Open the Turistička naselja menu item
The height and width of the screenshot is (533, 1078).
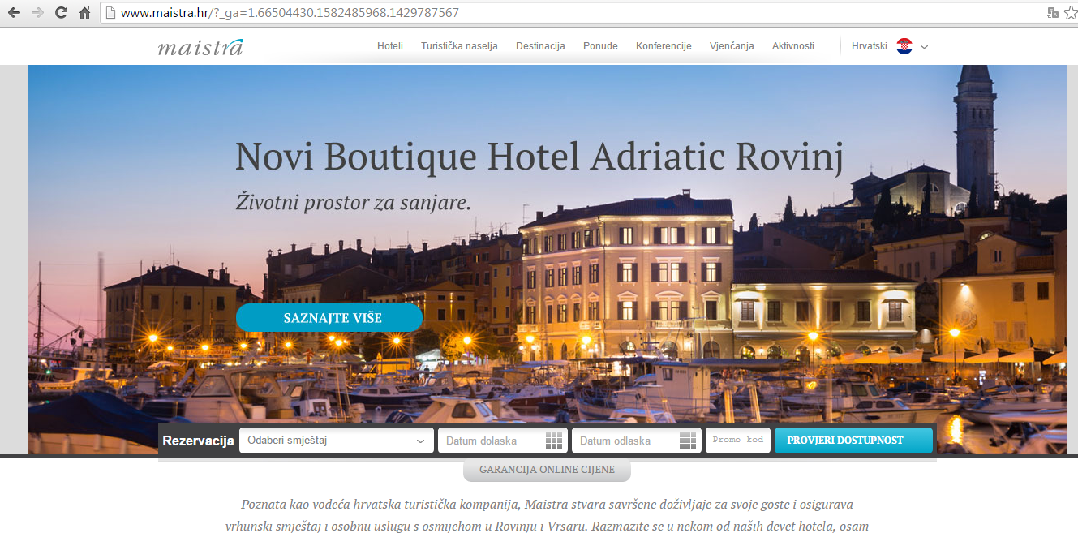[459, 46]
